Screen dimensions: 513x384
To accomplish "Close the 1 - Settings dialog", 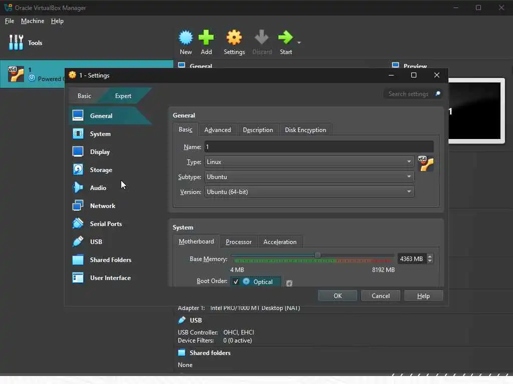I will 437,75.
